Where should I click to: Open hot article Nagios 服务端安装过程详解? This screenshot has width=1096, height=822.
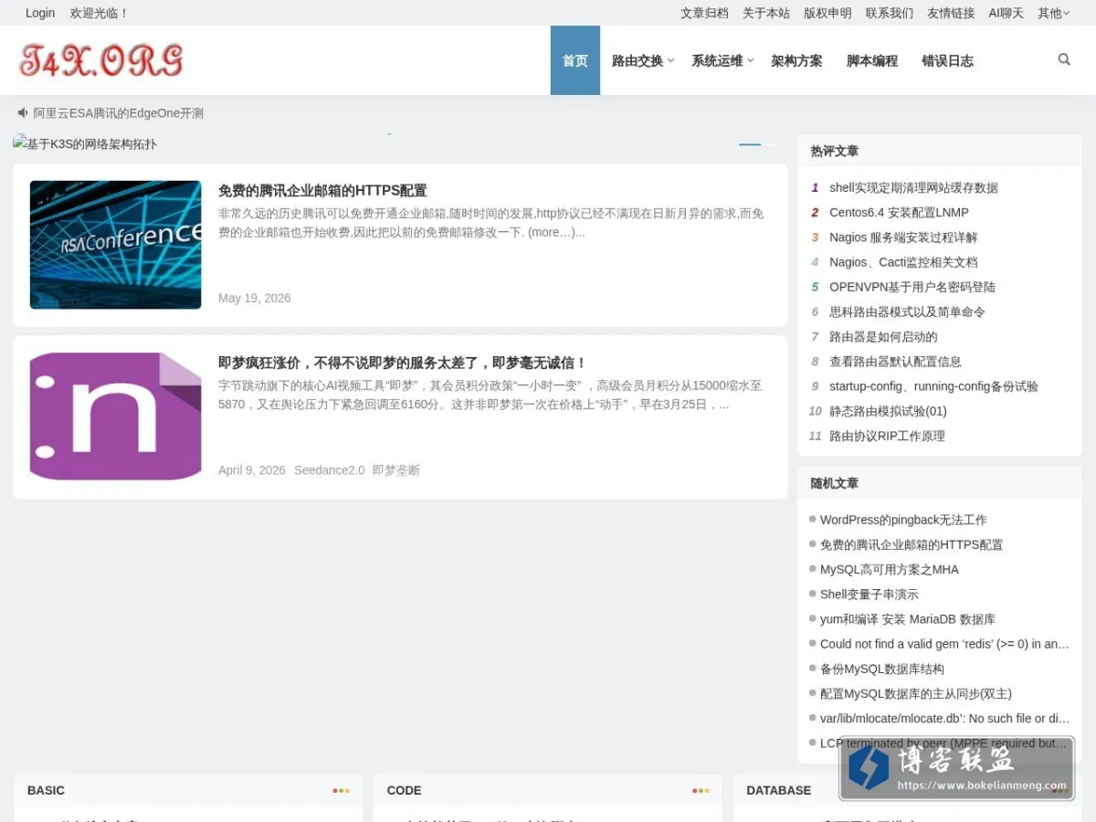[x=903, y=237]
